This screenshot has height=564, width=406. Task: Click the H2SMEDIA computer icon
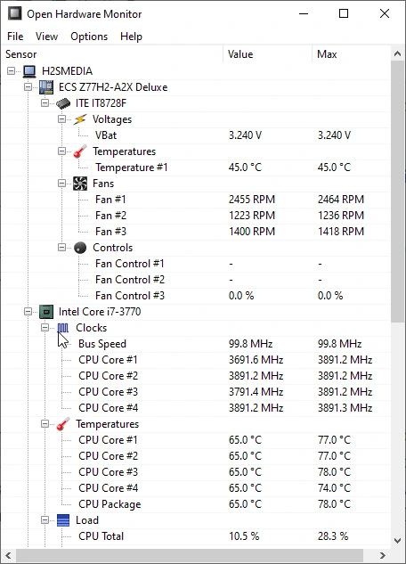tap(29, 71)
